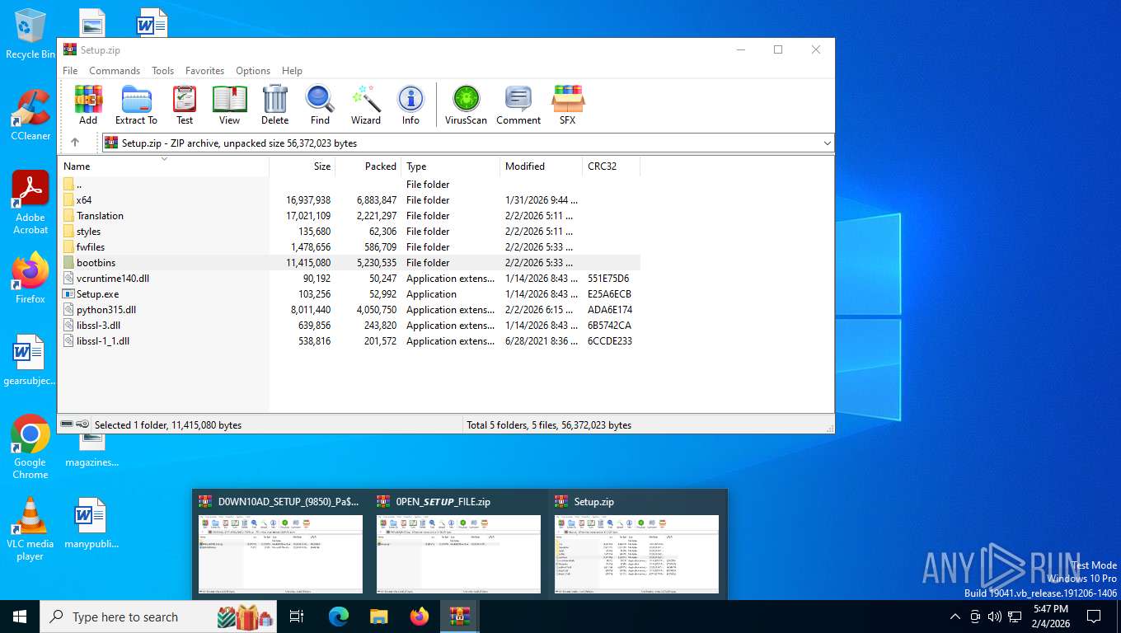This screenshot has width=1121, height=633.
Task: Click the Extract To toolbar icon
Action: coord(136,105)
